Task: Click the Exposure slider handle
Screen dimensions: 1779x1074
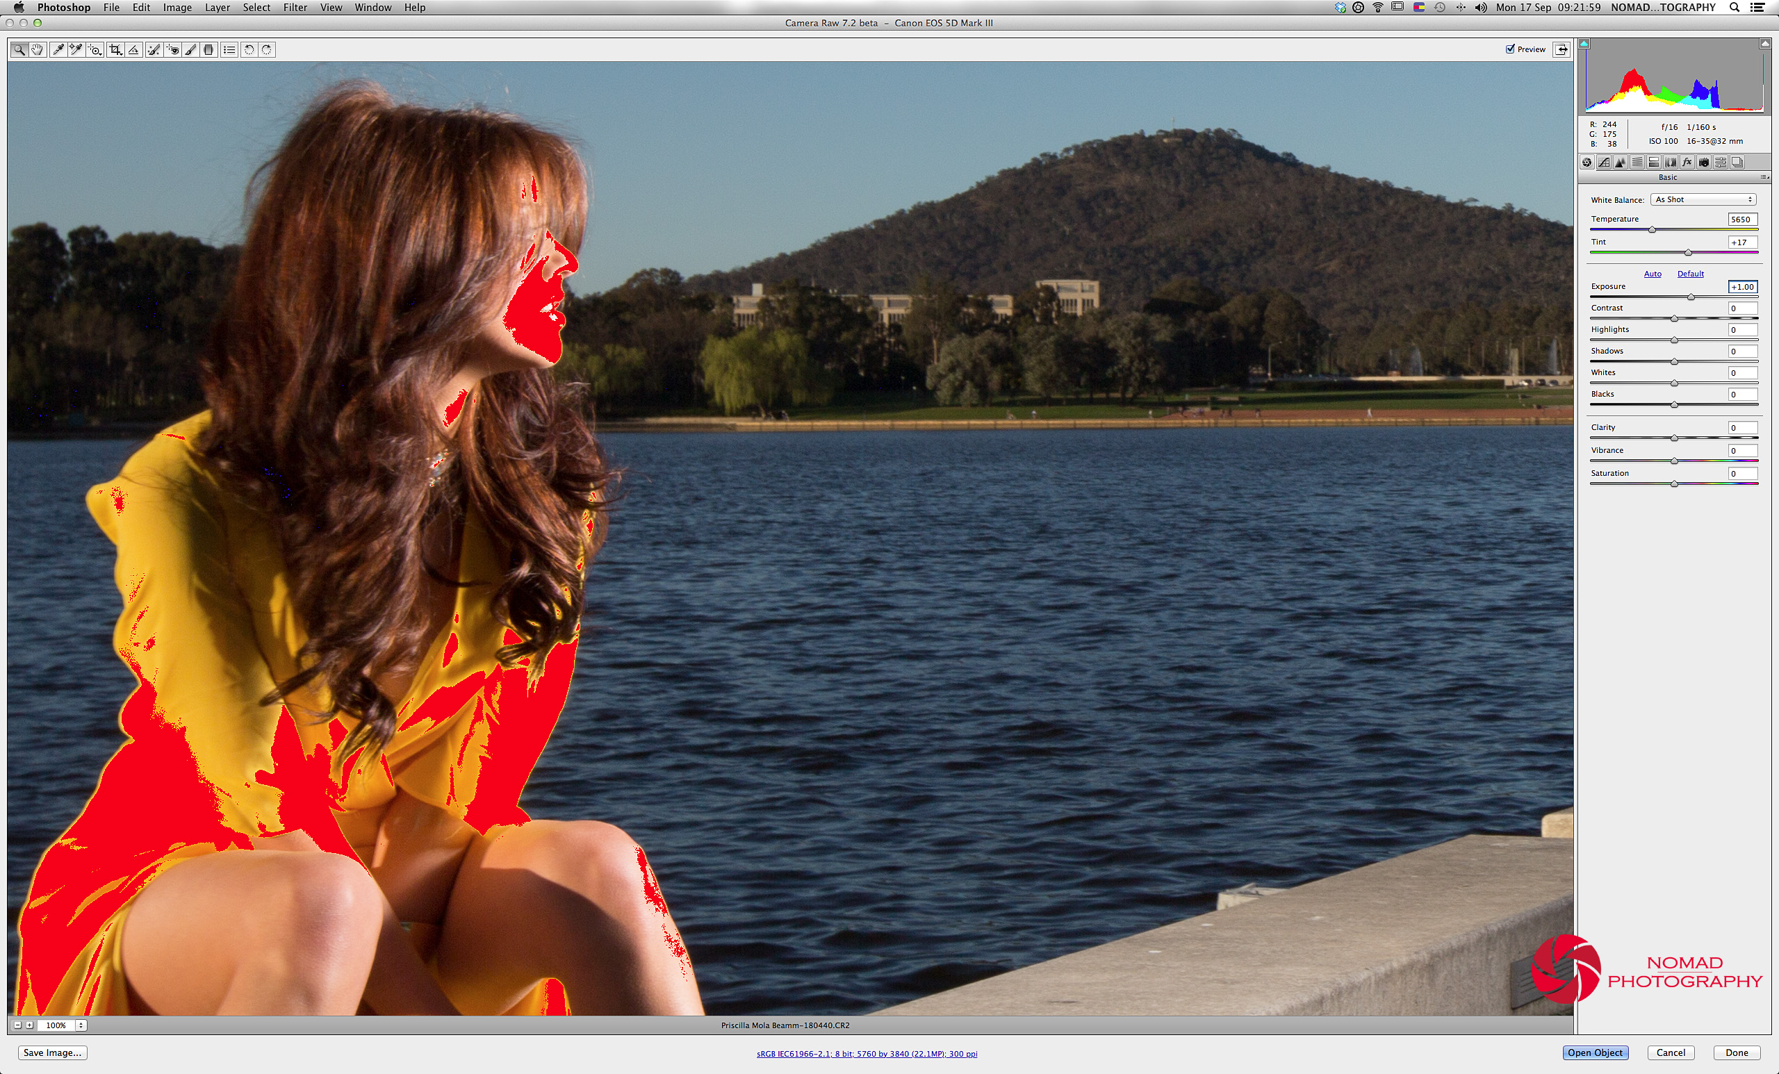Action: point(1691,297)
